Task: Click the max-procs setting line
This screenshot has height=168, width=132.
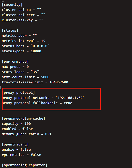Action: [x=15, y=67]
